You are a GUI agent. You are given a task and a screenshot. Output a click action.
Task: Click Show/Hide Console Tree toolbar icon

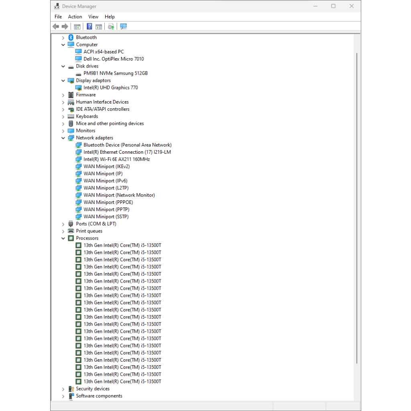pyautogui.click(x=77, y=26)
